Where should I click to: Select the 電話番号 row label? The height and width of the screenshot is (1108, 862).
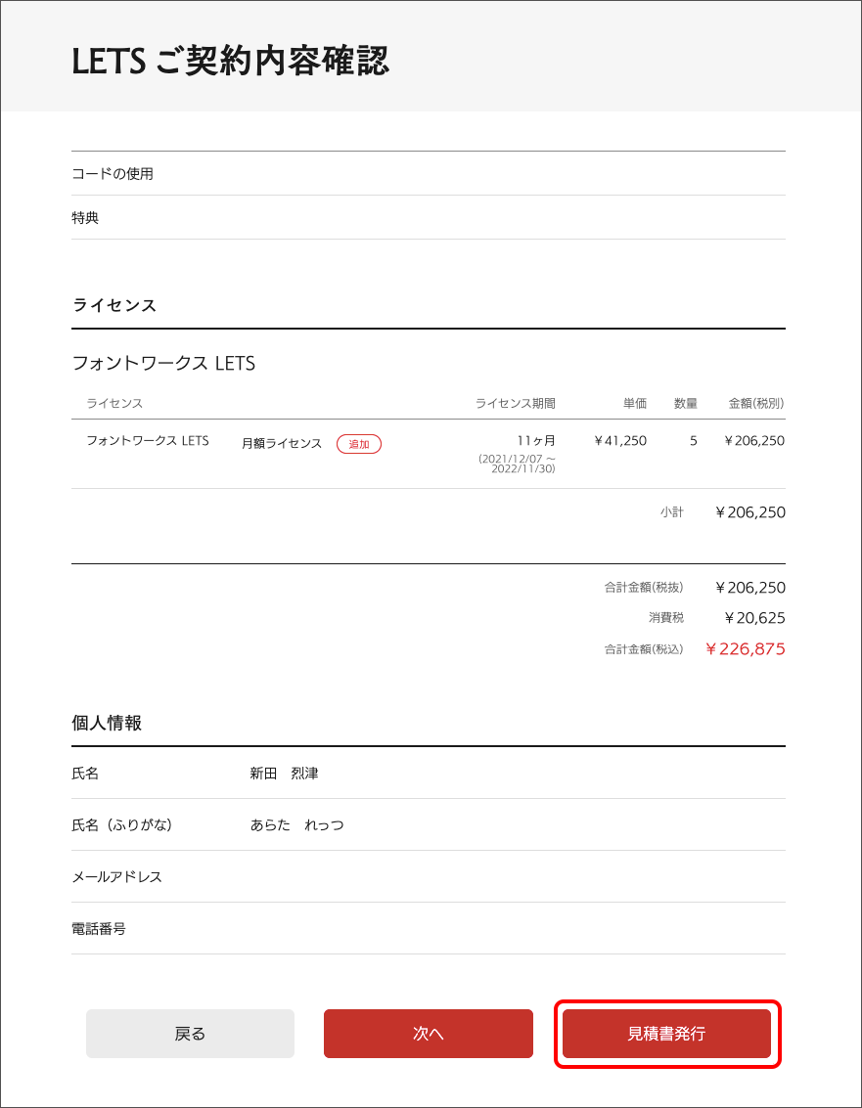99,929
